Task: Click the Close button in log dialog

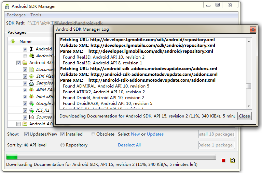Action: [245, 116]
